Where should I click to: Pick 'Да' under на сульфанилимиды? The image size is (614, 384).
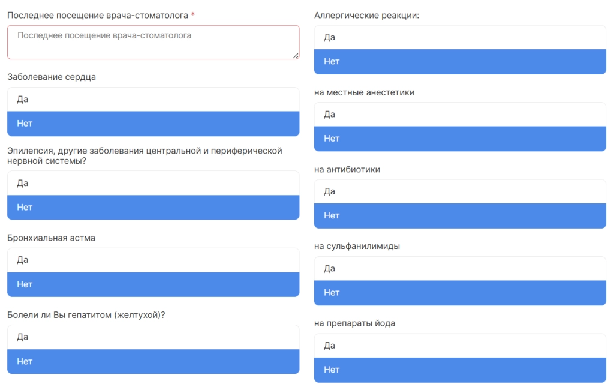coord(460,269)
